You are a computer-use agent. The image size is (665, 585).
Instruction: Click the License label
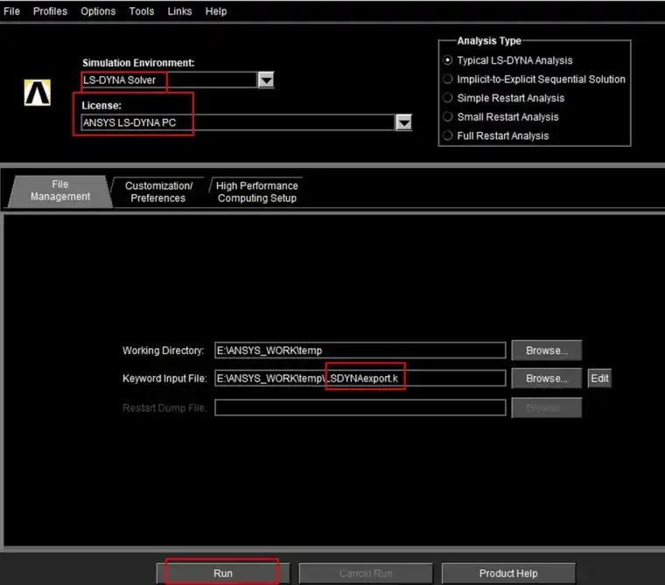coord(101,106)
